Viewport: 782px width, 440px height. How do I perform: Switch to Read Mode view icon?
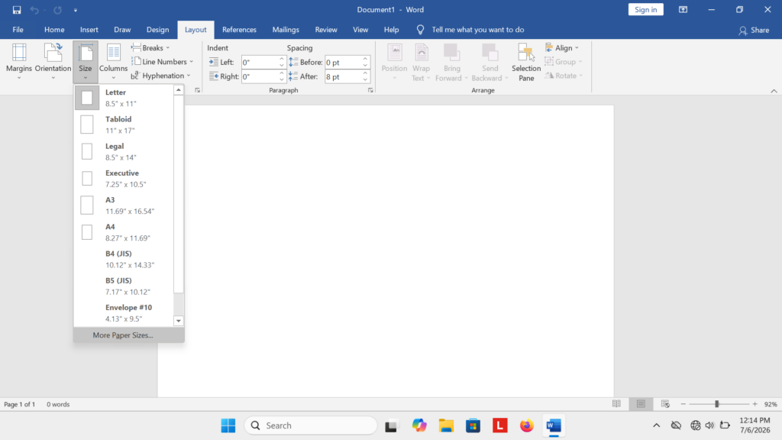[x=617, y=404]
